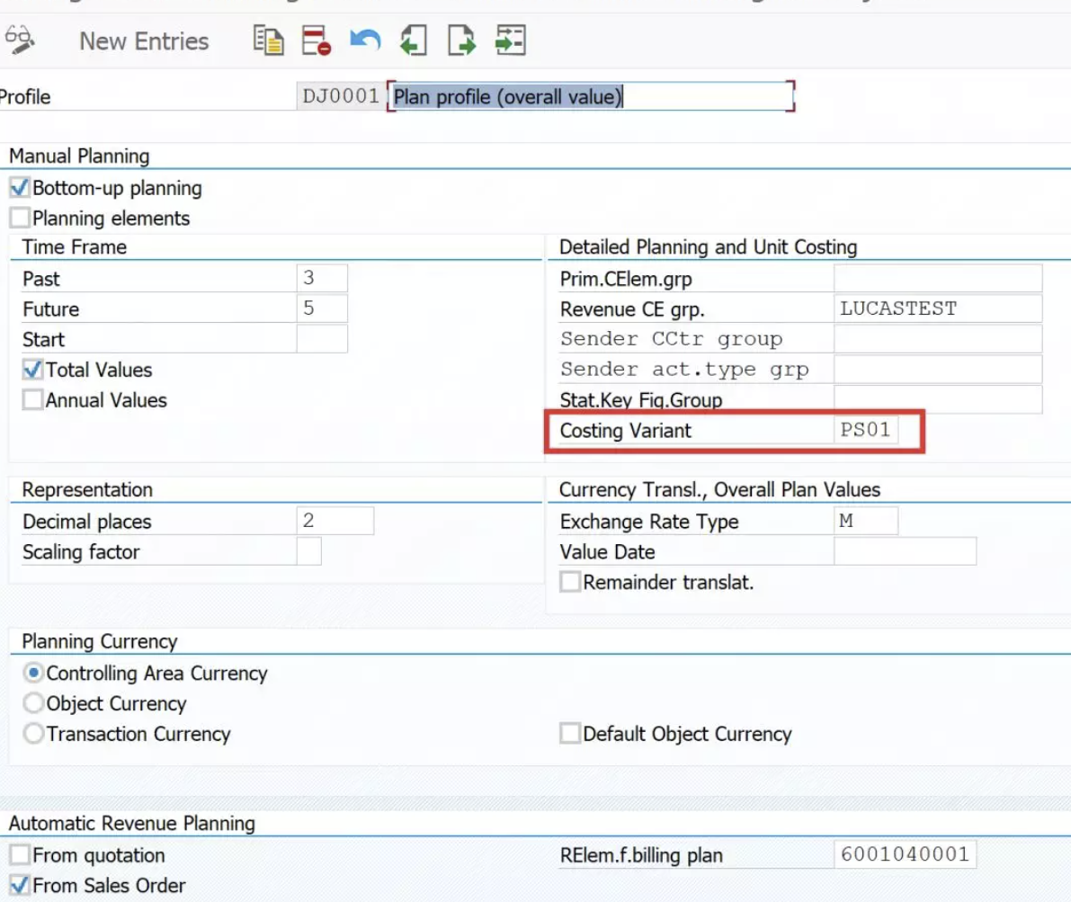This screenshot has height=902, width=1071.
Task: Click the other entry selection icon
Action: pos(510,40)
